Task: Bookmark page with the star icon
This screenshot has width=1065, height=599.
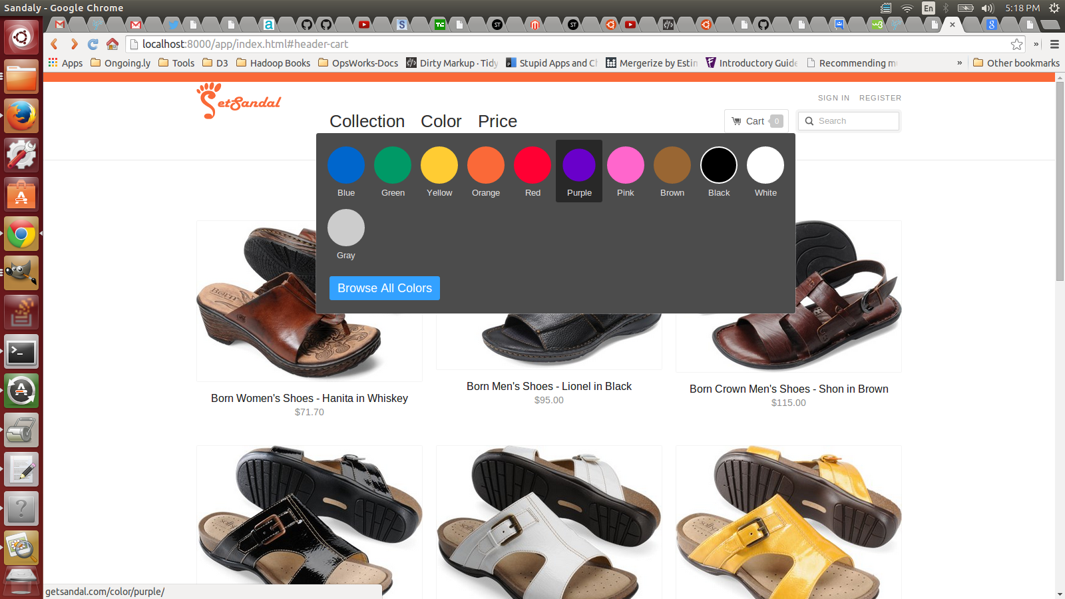Action: 1016,44
